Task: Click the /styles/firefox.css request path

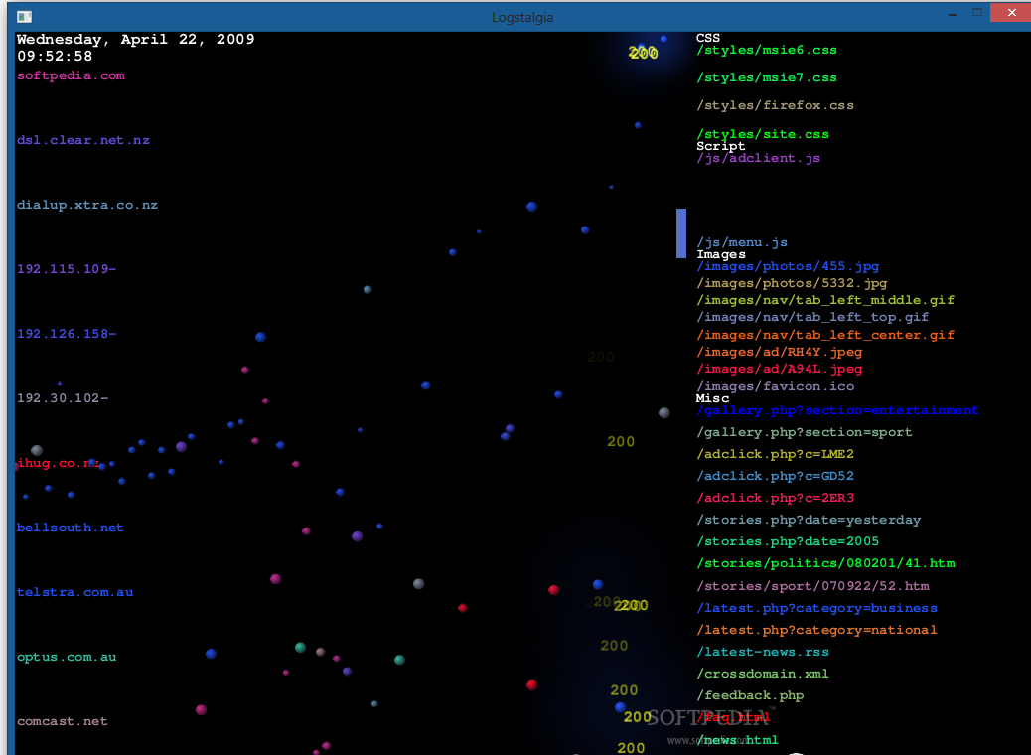Action: click(775, 105)
